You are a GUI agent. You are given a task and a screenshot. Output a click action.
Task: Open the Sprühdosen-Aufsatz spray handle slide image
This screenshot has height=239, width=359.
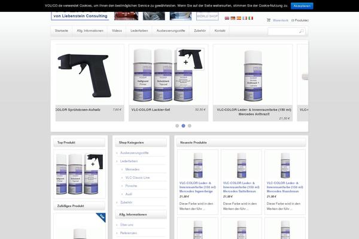click(90, 75)
